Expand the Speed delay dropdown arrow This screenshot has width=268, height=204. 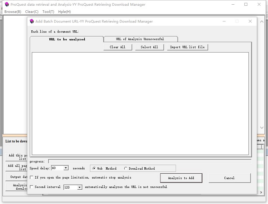[66, 168]
